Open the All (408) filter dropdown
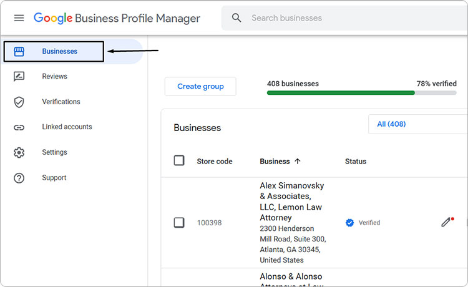 (x=418, y=124)
